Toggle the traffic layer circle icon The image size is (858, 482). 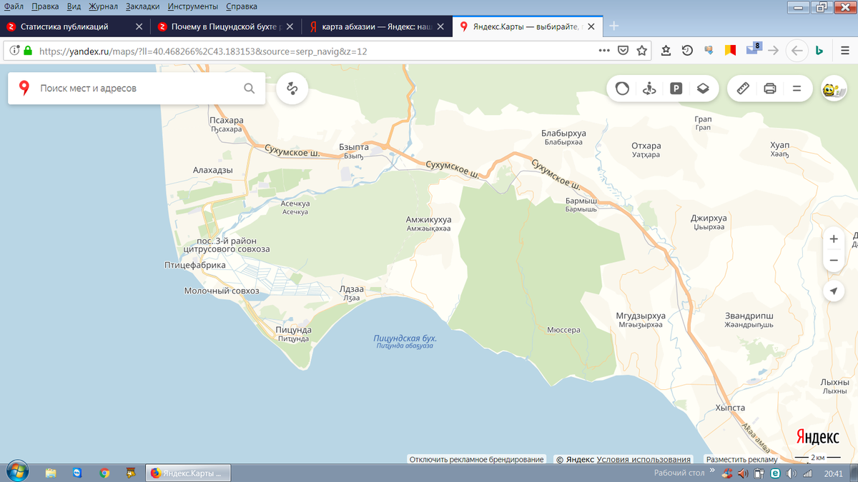pos(623,89)
